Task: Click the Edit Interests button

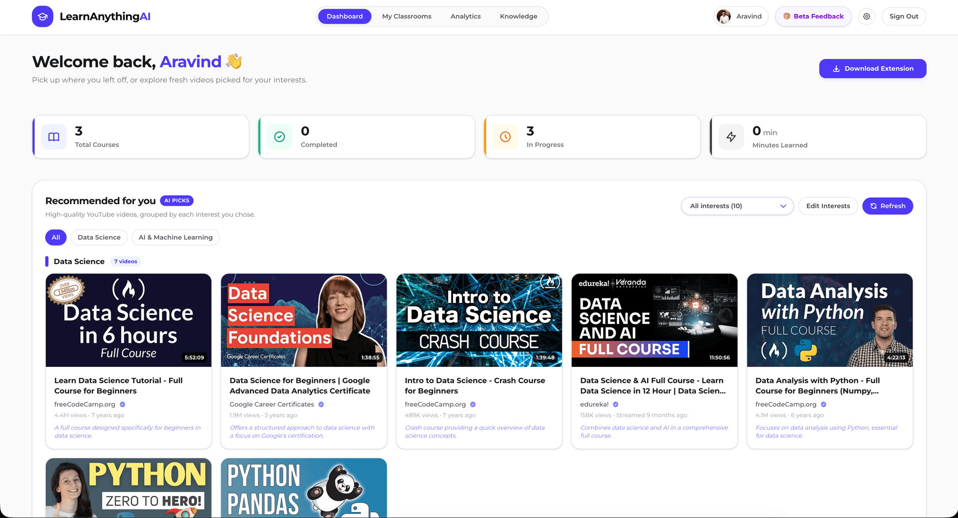Action: [x=828, y=206]
